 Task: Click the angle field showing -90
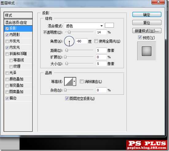point(81,41)
